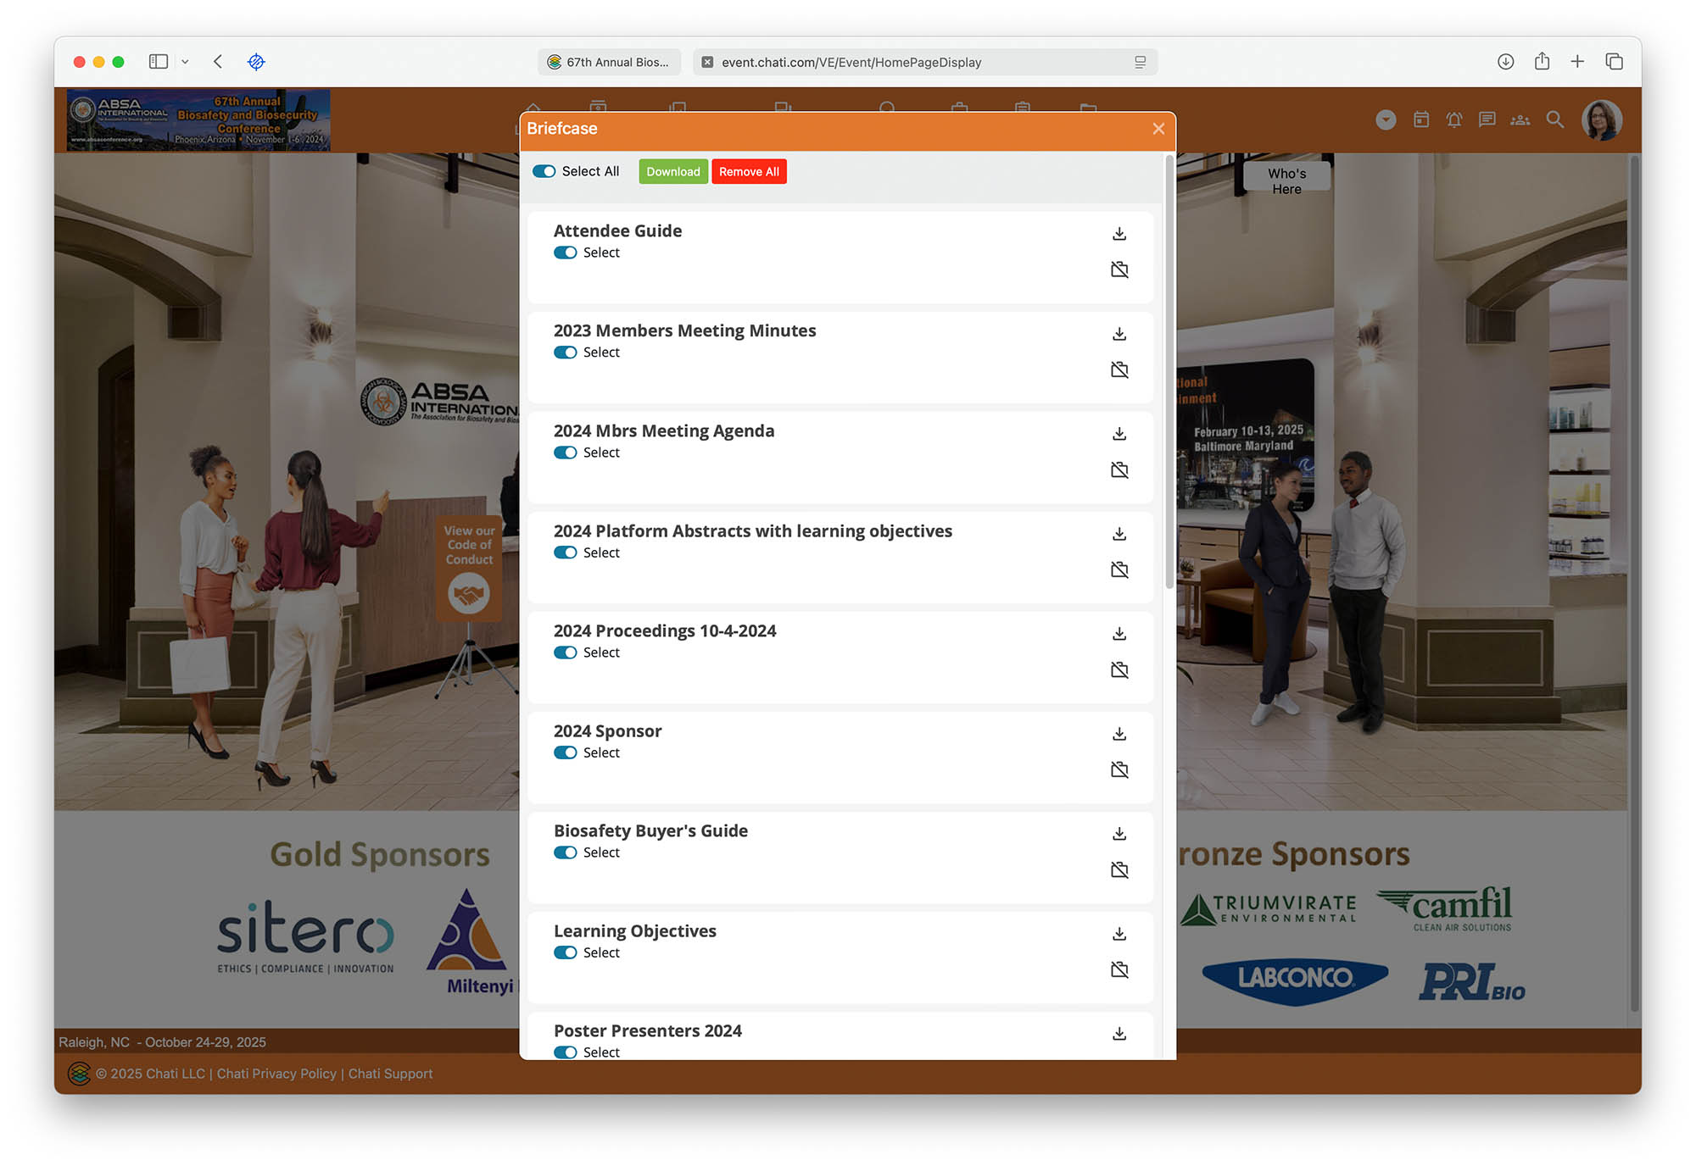Select the 67th Annual Bios... tab

[x=609, y=62]
